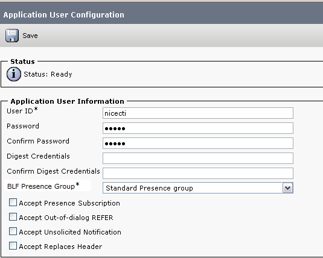
Task: Focus the Confirm Digest Credentials field
Action: [198, 173]
